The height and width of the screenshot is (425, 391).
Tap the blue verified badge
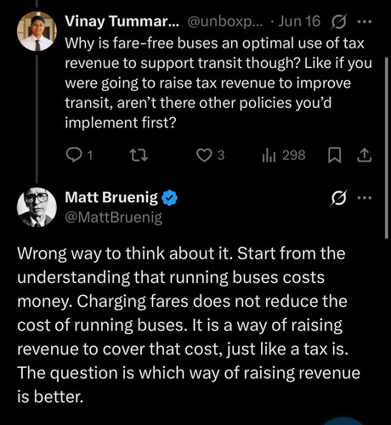(169, 197)
